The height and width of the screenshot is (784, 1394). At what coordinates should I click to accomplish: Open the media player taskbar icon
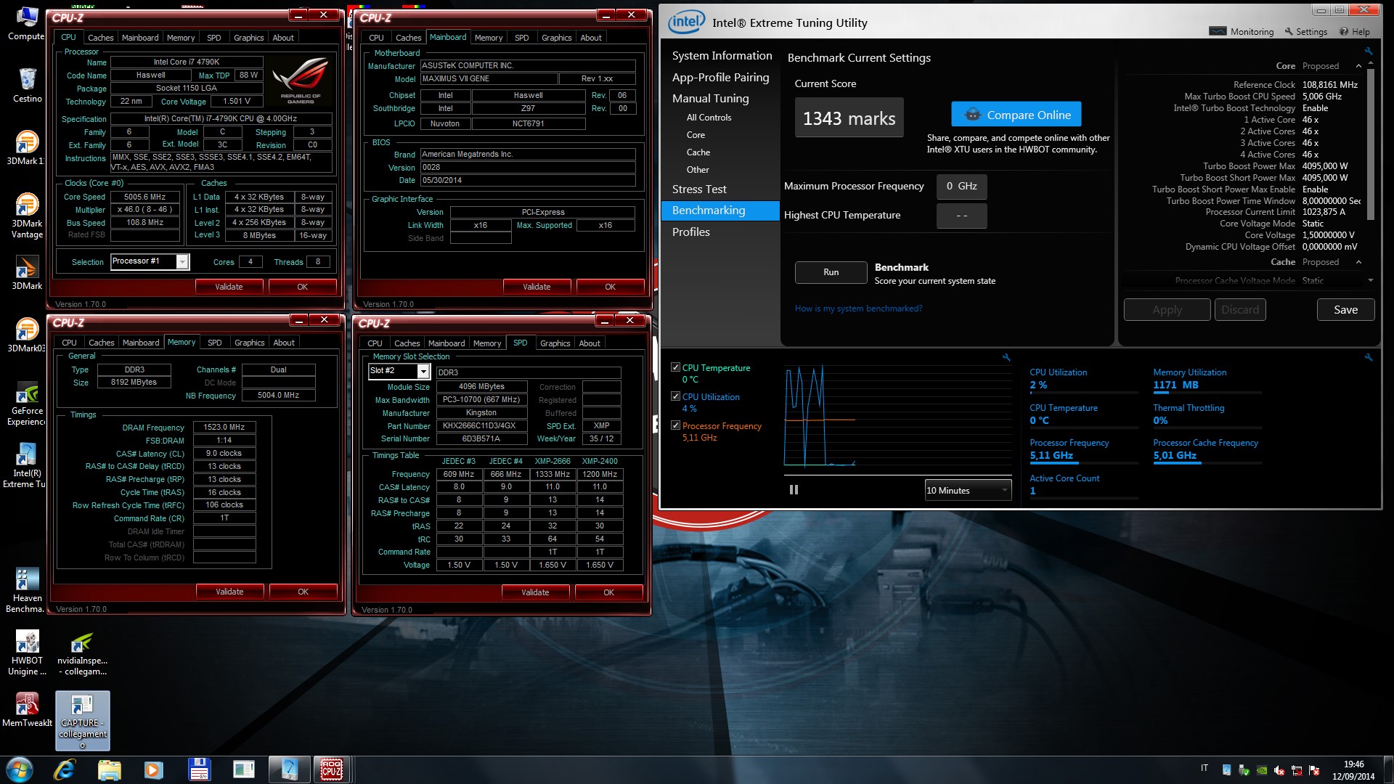[x=154, y=769]
